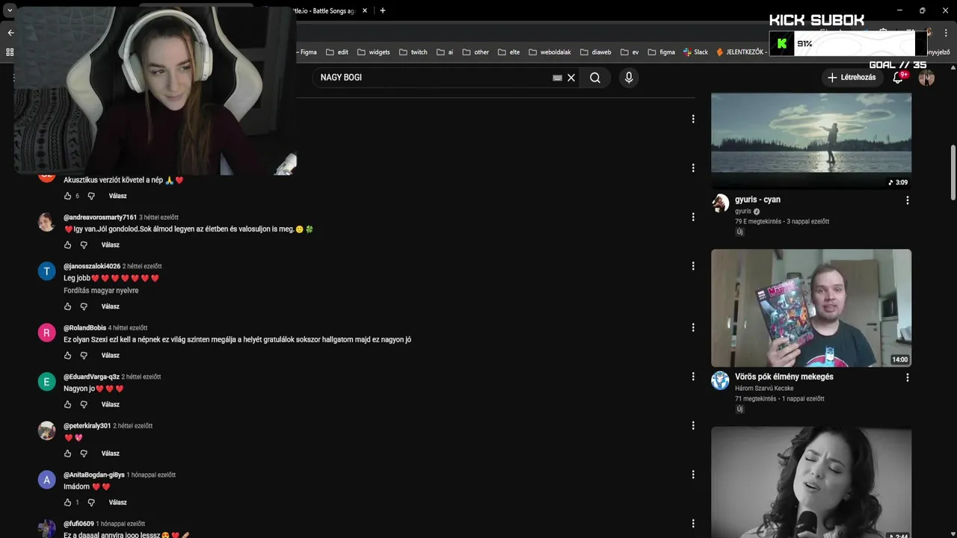Viewport: 957px width, 538px height.
Task: Go back with the browser back arrow
Action: pos(10,33)
